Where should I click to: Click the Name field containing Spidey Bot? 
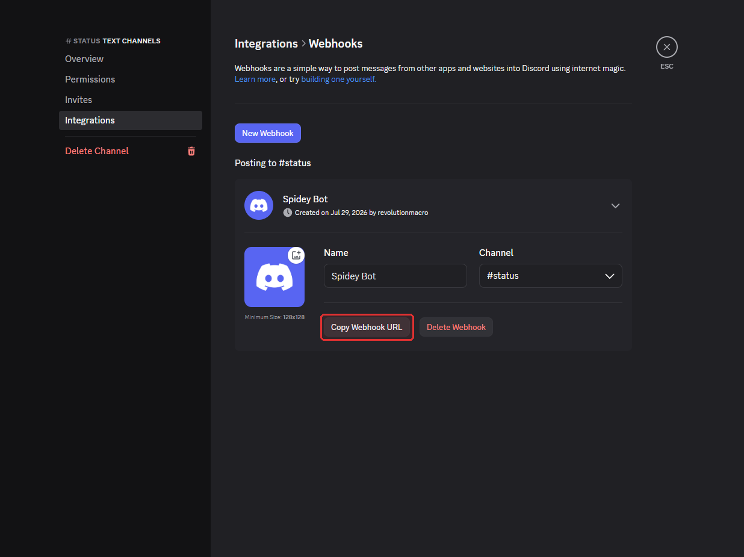(395, 276)
